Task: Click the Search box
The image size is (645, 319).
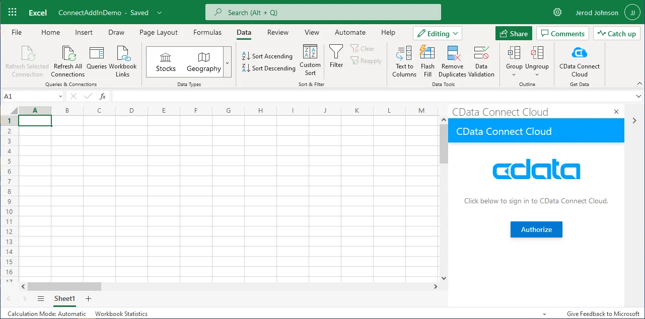Action: tap(323, 13)
